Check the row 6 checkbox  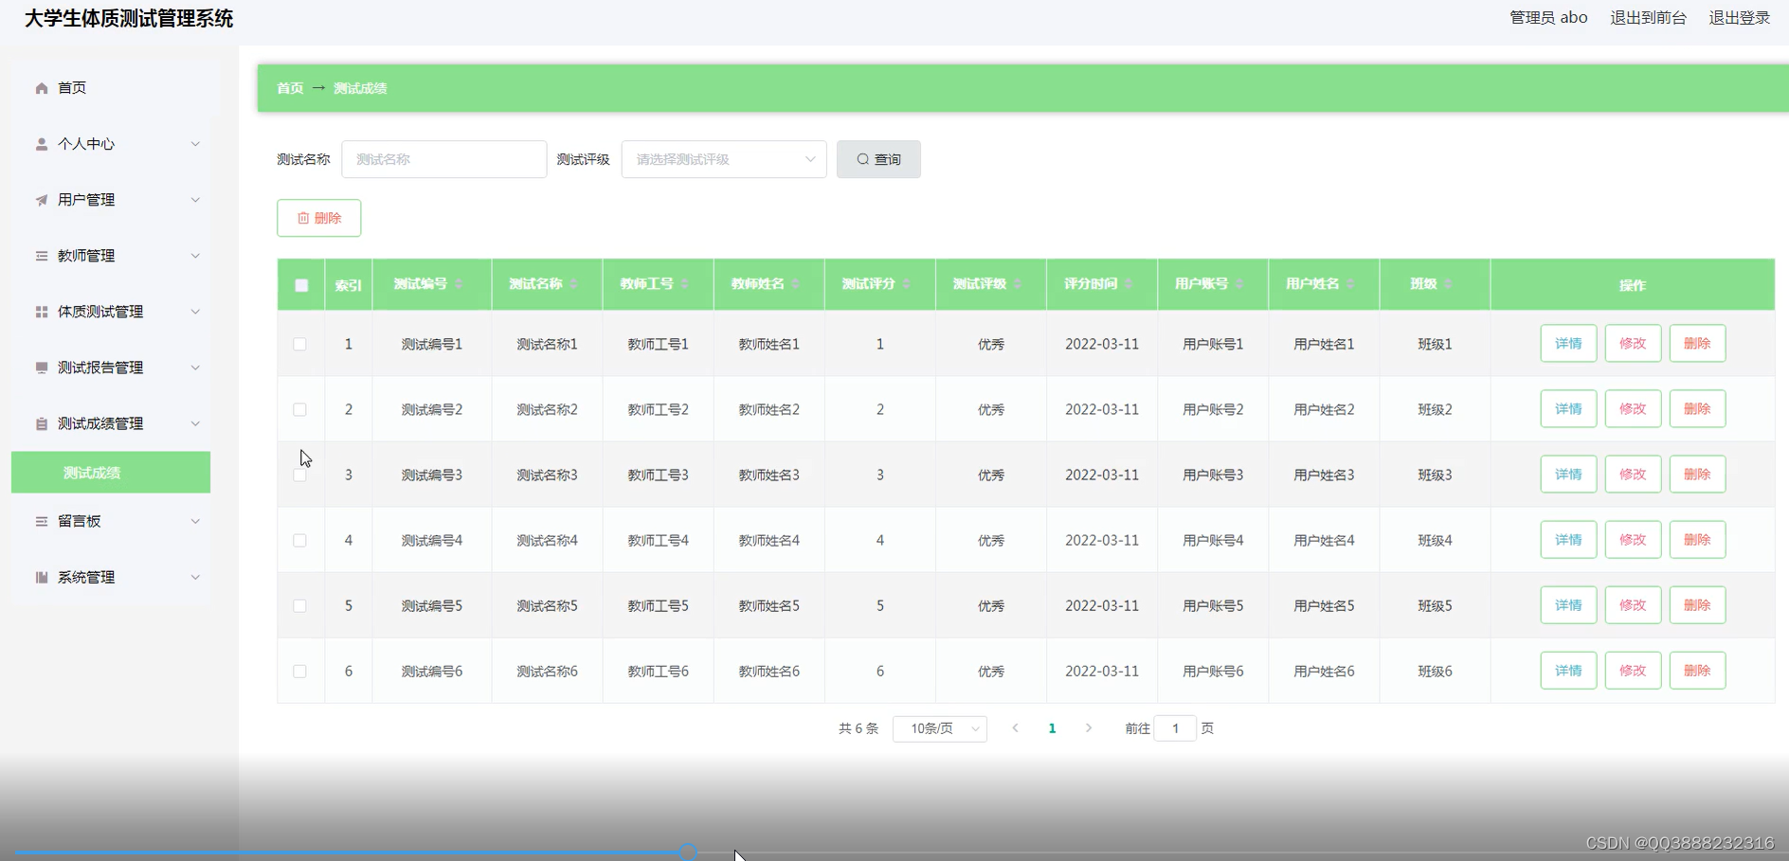point(299,671)
